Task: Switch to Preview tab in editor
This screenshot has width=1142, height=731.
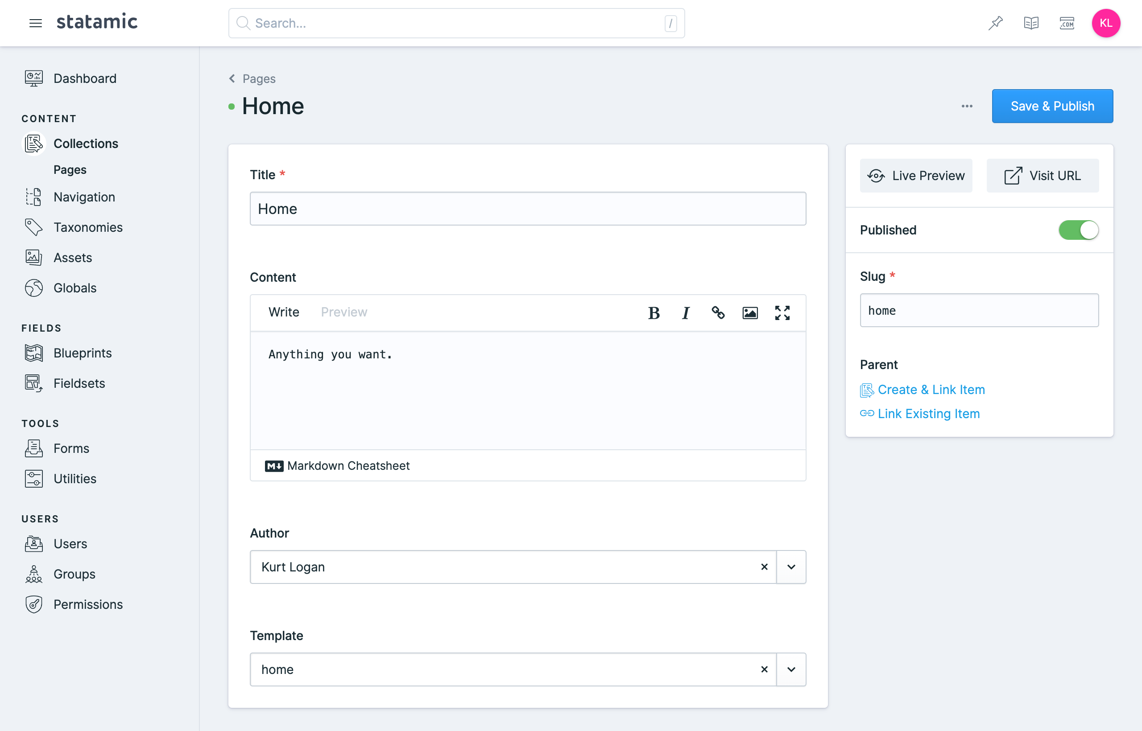Action: (344, 313)
